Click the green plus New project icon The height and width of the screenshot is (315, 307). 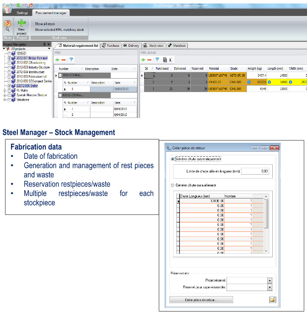pos(21,22)
